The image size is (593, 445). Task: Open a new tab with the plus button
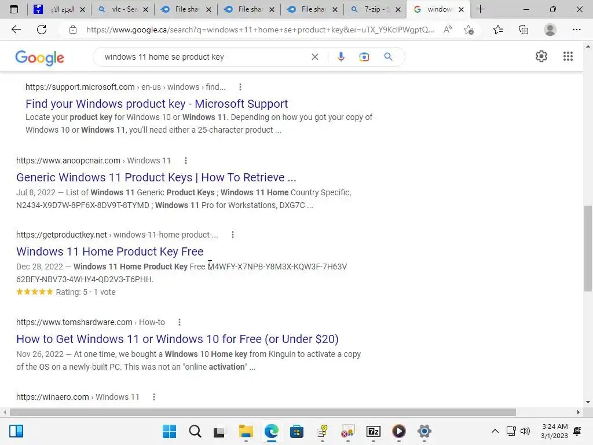click(480, 9)
